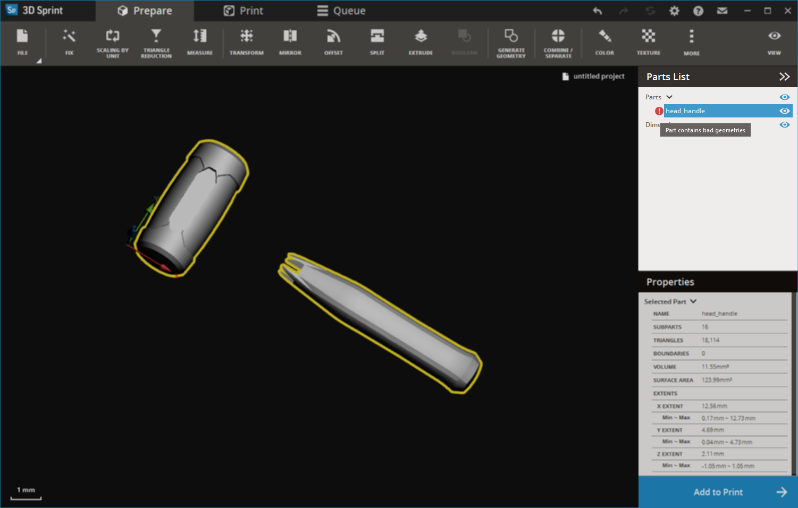The height and width of the screenshot is (508, 798).
Task: Toggle visibility of all Parts
Action: [784, 97]
